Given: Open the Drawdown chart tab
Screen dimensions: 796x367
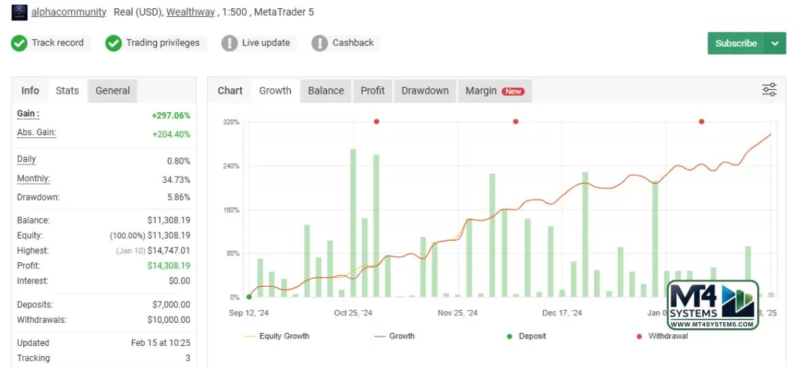Looking at the screenshot, I should coord(425,90).
